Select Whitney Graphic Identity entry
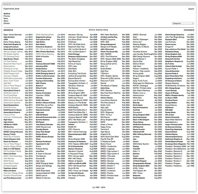Image resolution: width=198 pixels, height=194 pixels. click(13, 52)
